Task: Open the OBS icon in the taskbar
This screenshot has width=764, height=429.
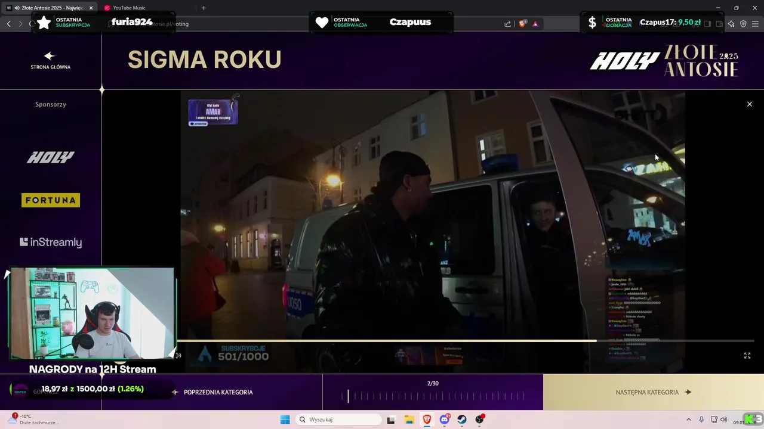Action: [x=480, y=419]
